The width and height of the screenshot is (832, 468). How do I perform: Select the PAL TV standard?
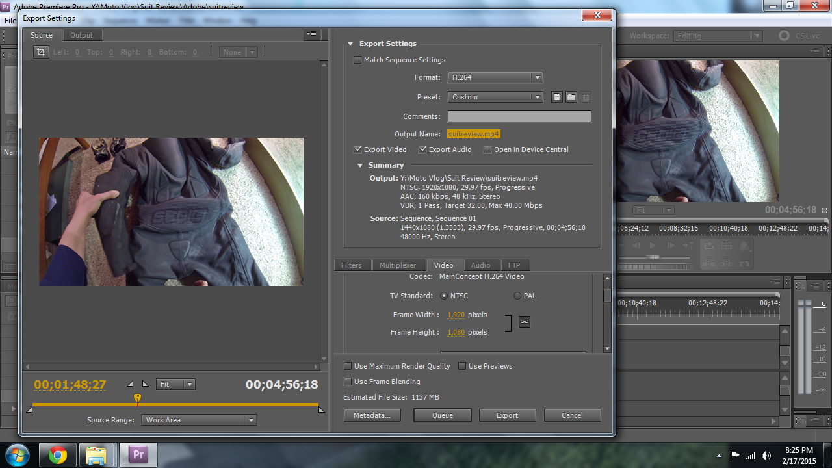tap(517, 296)
